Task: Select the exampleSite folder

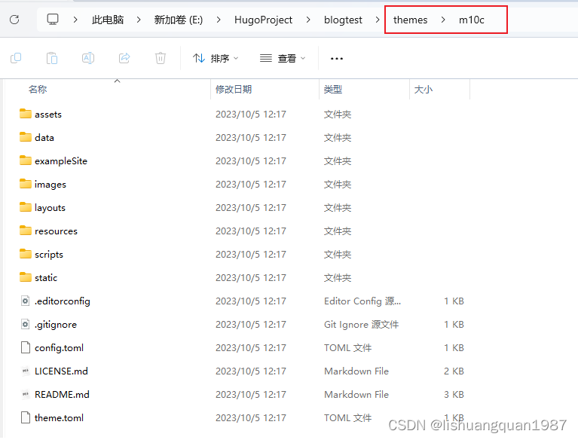Action: tap(60, 161)
